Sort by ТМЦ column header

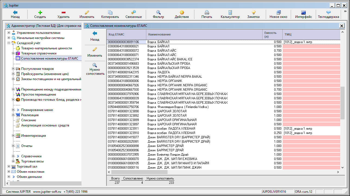[311, 34]
